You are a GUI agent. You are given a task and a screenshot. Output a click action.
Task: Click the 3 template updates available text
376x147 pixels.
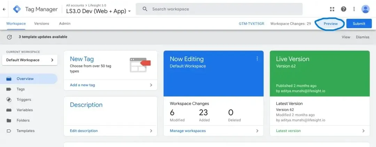pos(43,37)
